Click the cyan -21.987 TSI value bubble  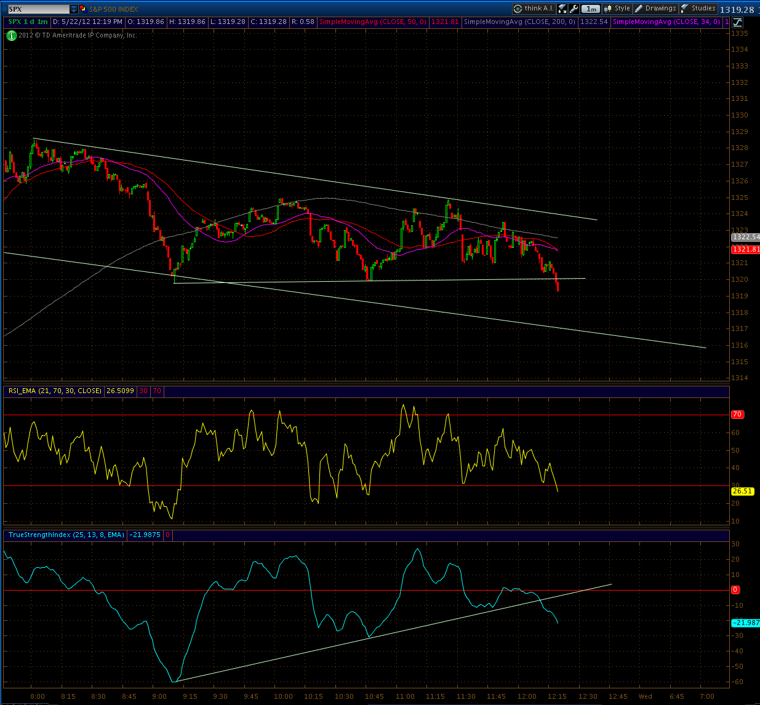(x=745, y=623)
